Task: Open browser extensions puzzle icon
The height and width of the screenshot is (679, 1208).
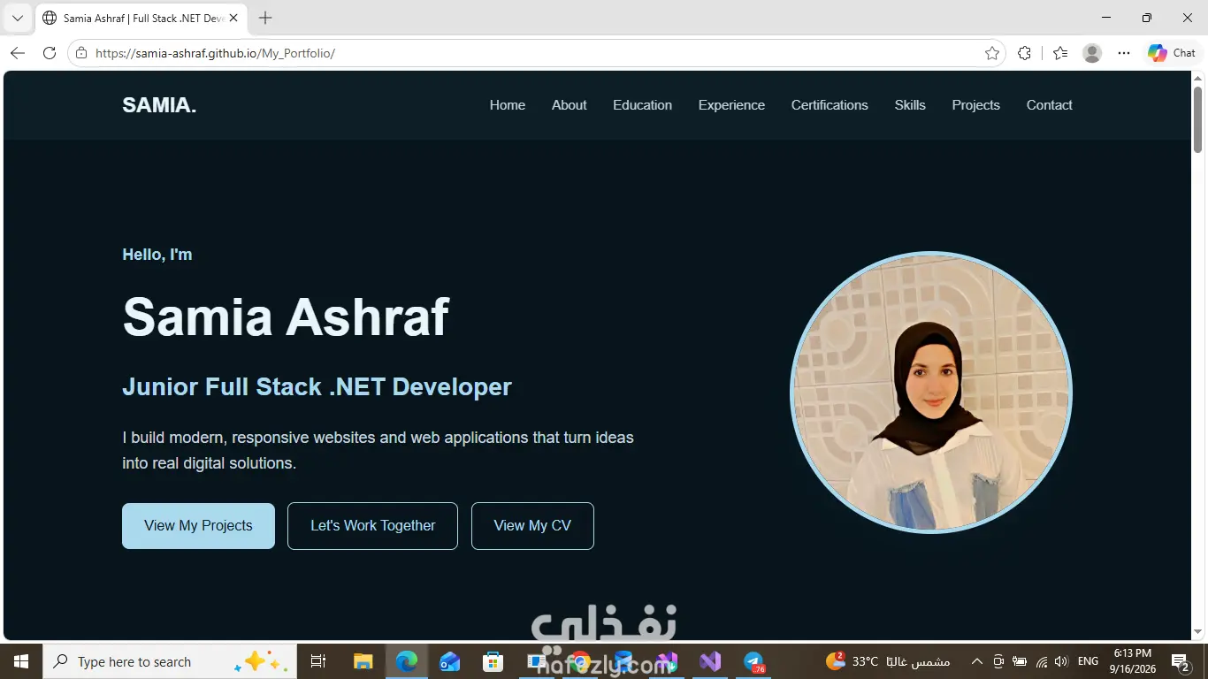Action: tap(1024, 53)
